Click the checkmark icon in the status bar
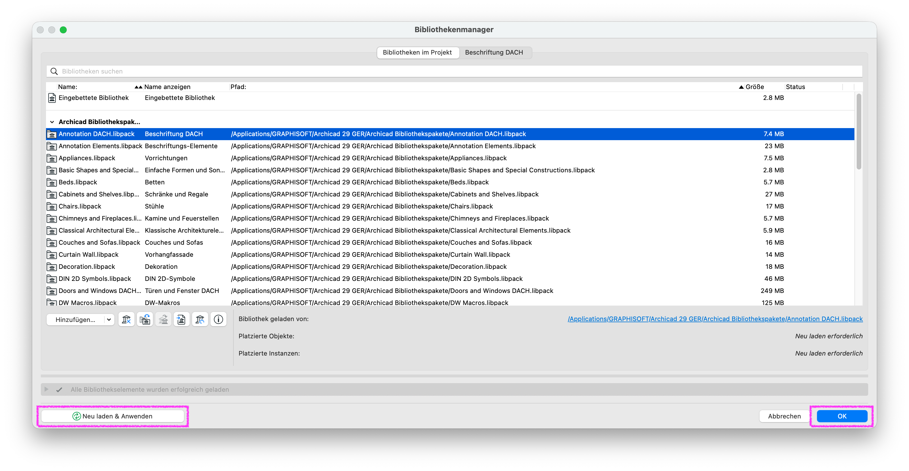The height and width of the screenshot is (471, 909). (x=59, y=389)
